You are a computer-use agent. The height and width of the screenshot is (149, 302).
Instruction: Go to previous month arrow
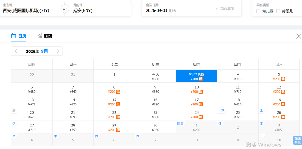pos(16,51)
